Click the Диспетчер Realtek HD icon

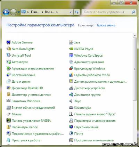[8, 88]
